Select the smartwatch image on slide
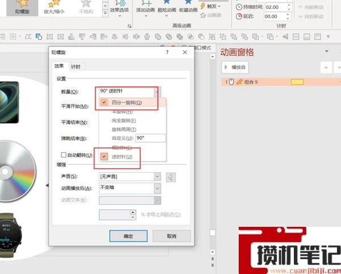Image resolution: width=341 pixels, height=274 pixels. (11, 235)
